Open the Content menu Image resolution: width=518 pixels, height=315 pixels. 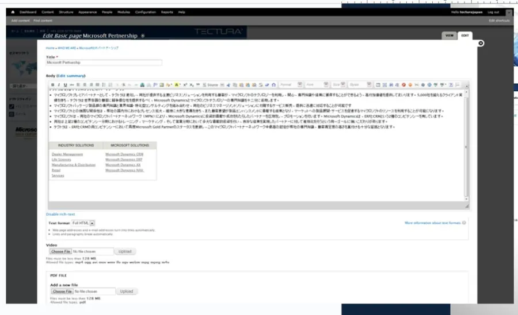click(48, 12)
